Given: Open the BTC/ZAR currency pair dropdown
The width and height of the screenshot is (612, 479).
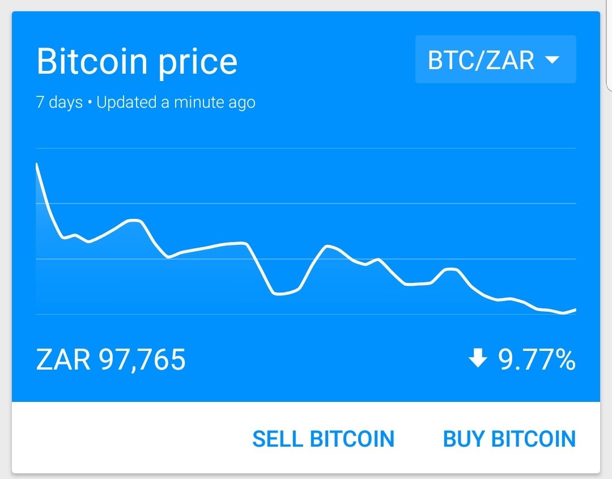Looking at the screenshot, I should tap(495, 60).
